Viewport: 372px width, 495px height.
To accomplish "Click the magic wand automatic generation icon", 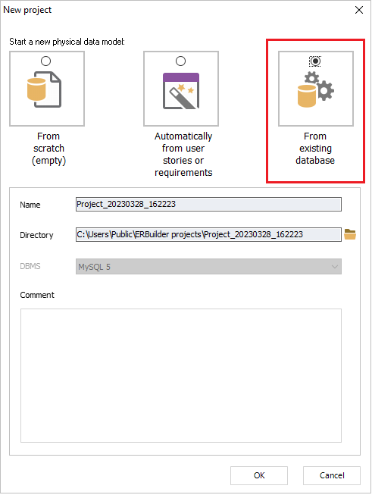I will (x=181, y=91).
